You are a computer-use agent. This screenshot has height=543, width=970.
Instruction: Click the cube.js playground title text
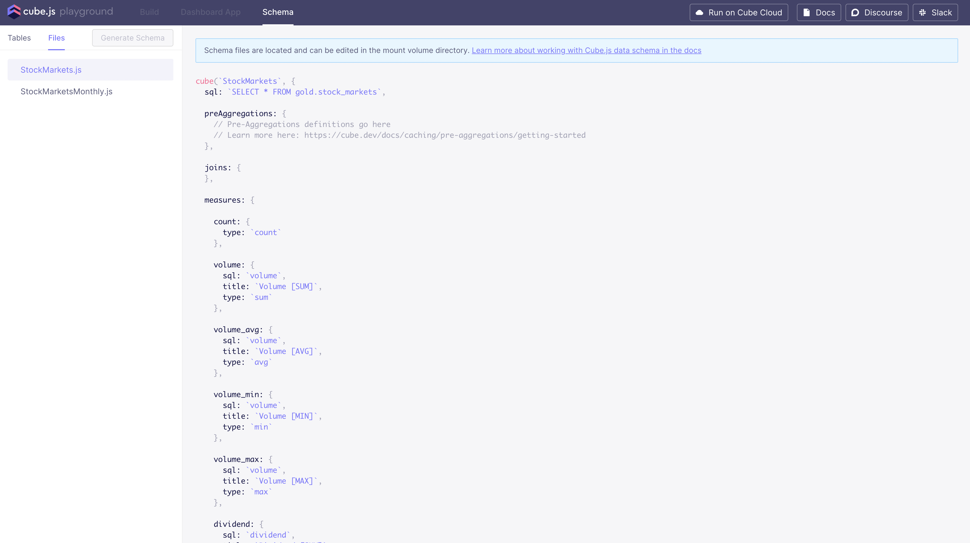click(68, 12)
